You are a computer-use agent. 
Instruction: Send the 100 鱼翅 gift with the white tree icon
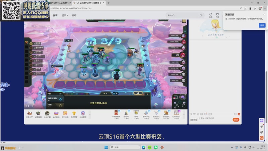[x=146, y=114]
